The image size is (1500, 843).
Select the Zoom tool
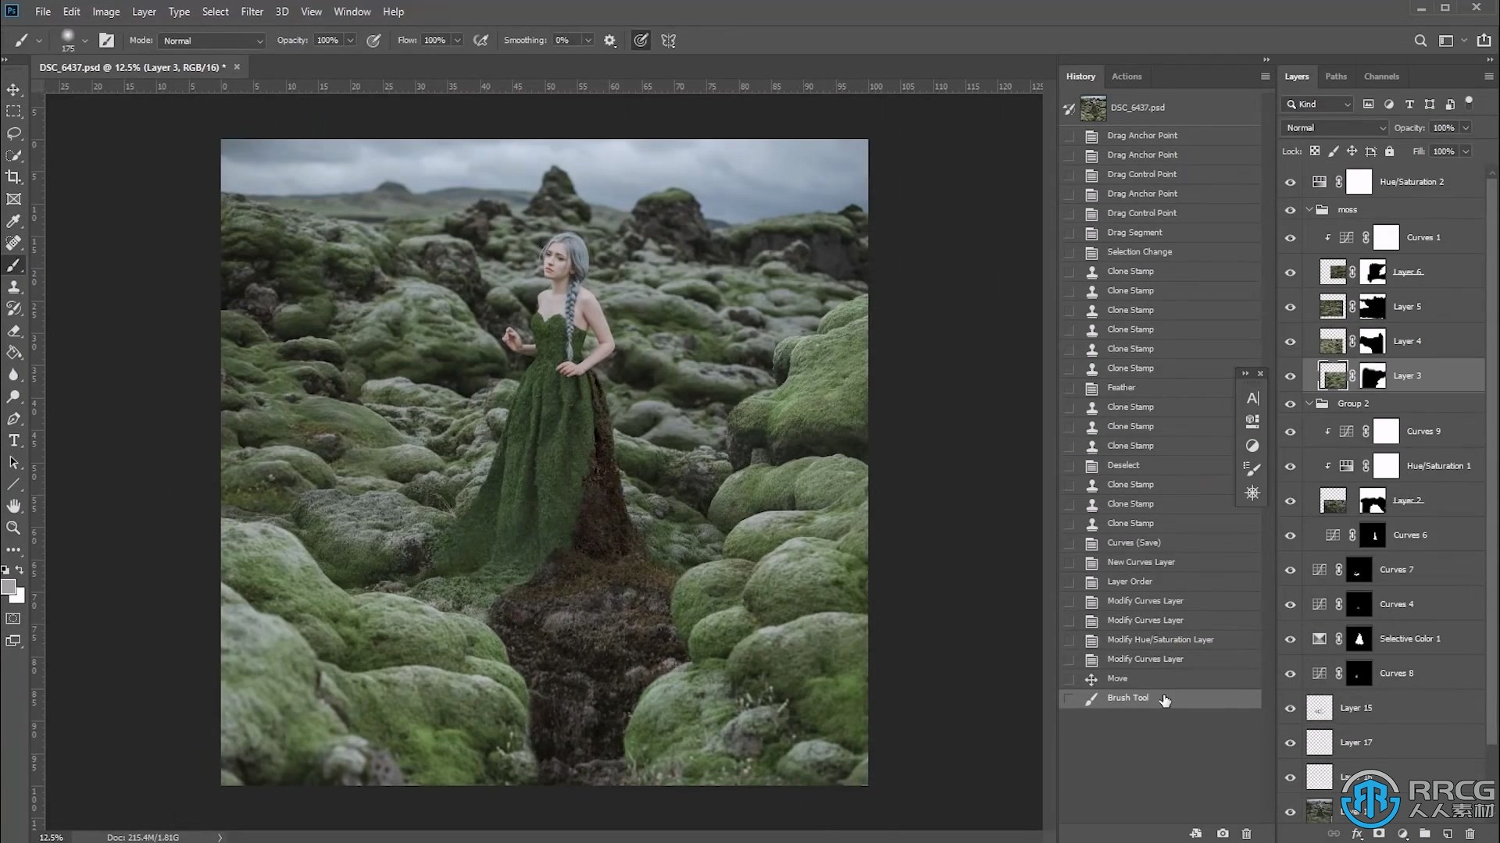pos(13,528)
